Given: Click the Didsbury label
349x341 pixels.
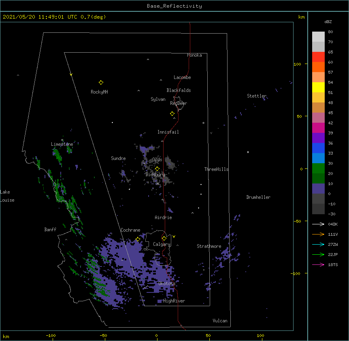Looking at the screenshot, I should pyautogui.click(x=155, y=175).
